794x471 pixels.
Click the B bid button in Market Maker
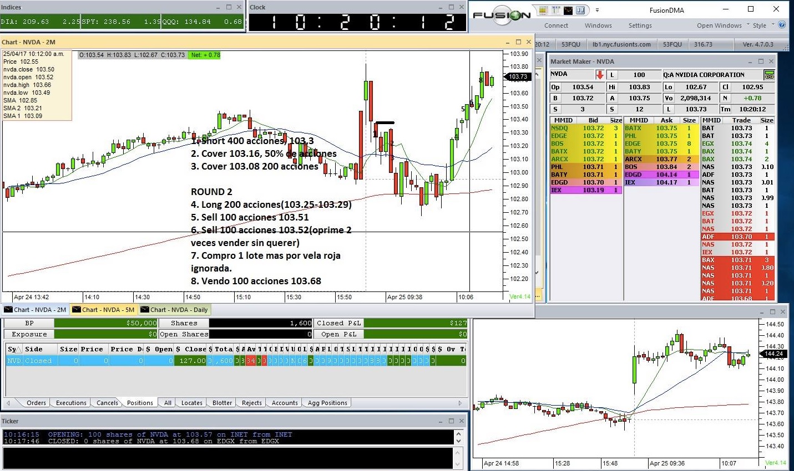point(555,98)
